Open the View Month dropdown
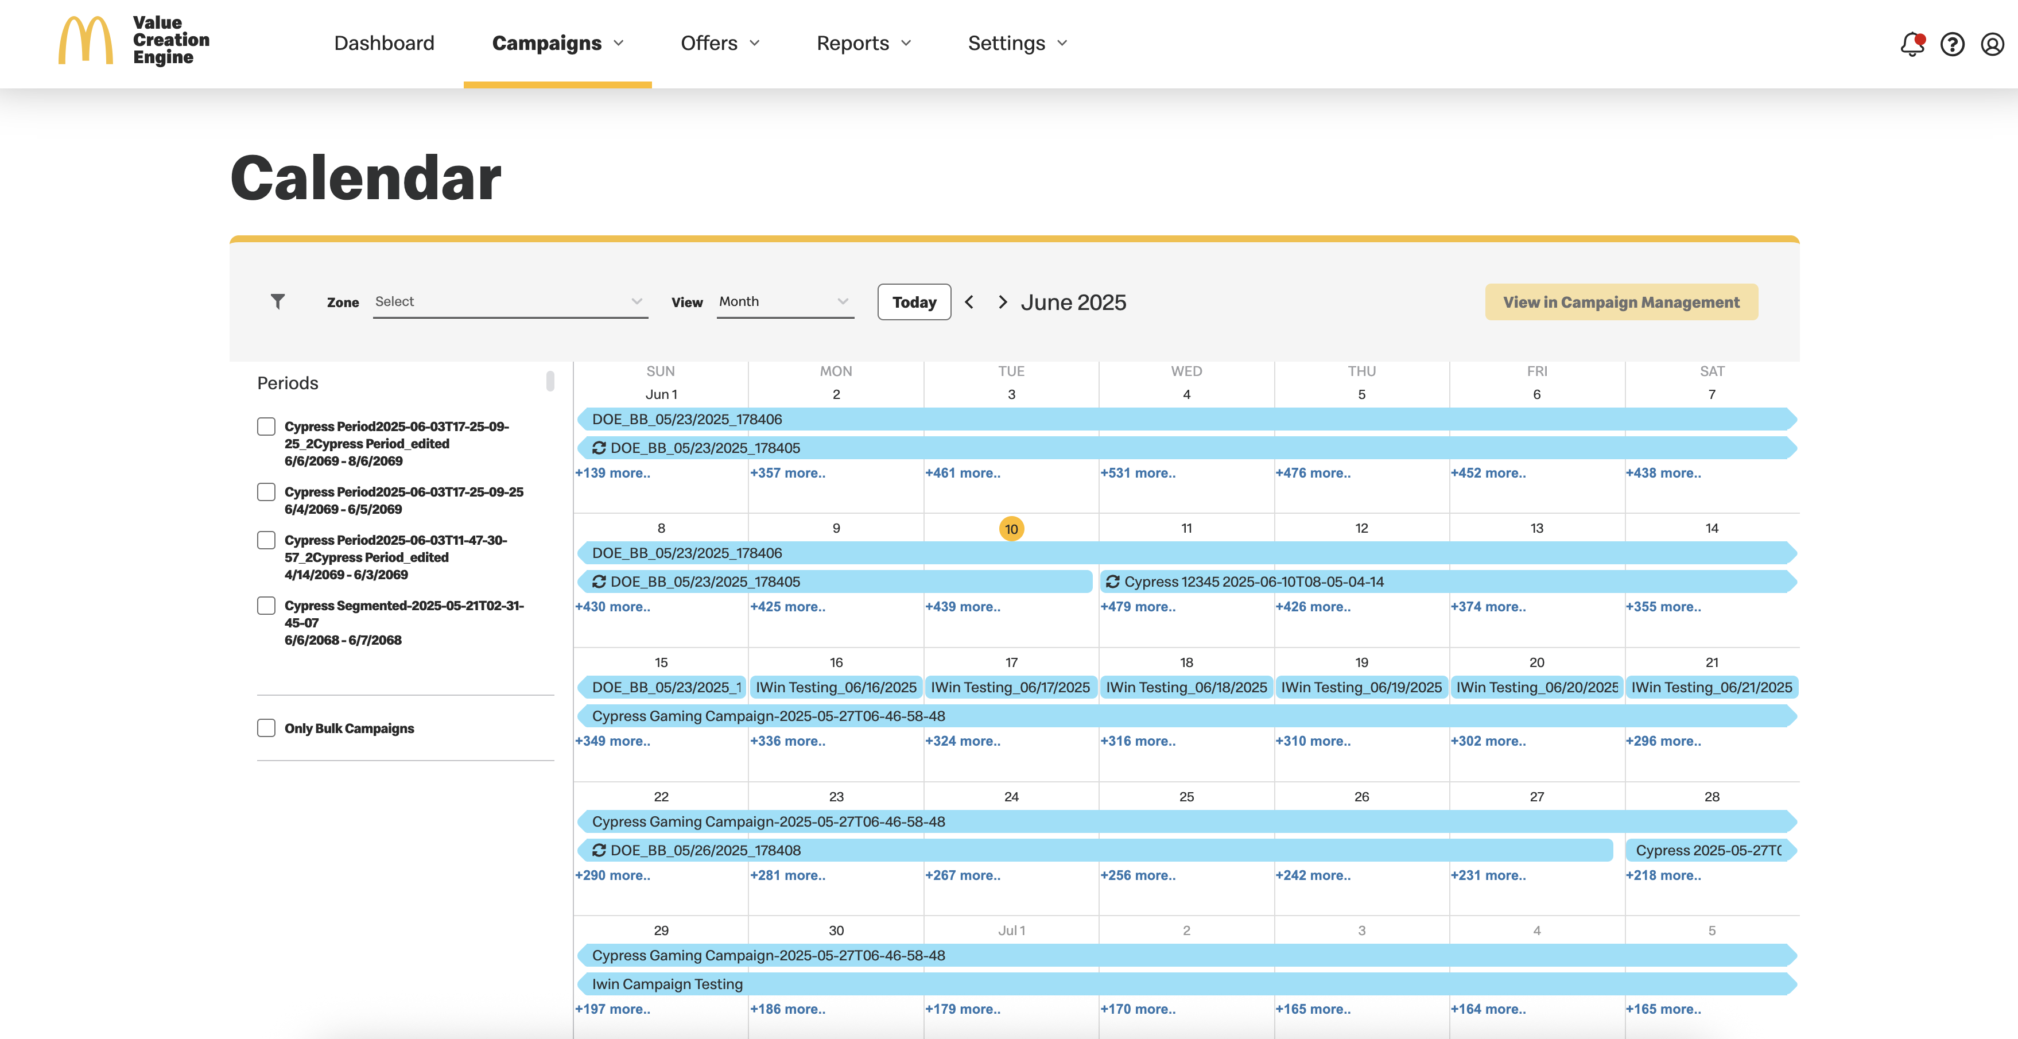The image size is (2018, 1039). [785, 302]
